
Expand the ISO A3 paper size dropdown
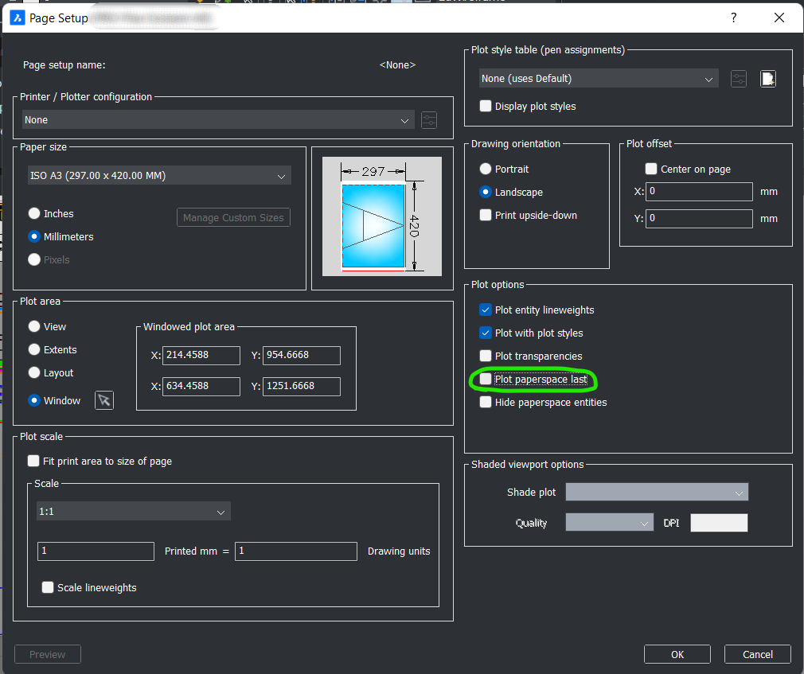pos(159,176)
